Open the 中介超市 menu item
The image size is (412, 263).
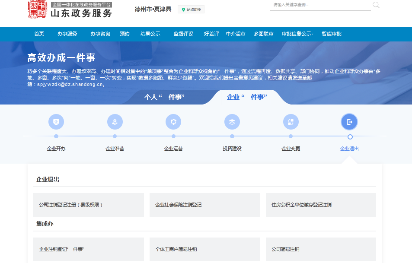coord(236,34)
